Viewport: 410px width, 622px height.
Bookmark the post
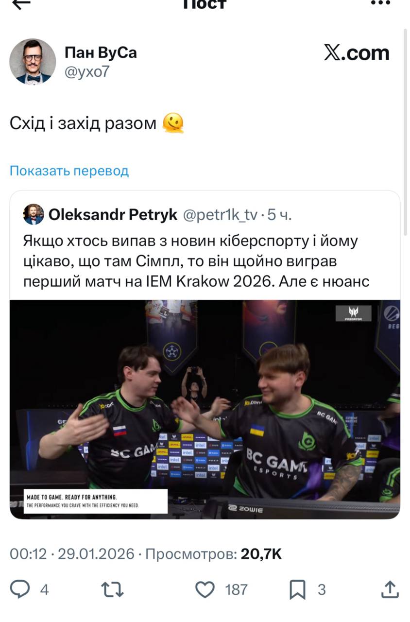pyautogui.click(x=297, y=589)
